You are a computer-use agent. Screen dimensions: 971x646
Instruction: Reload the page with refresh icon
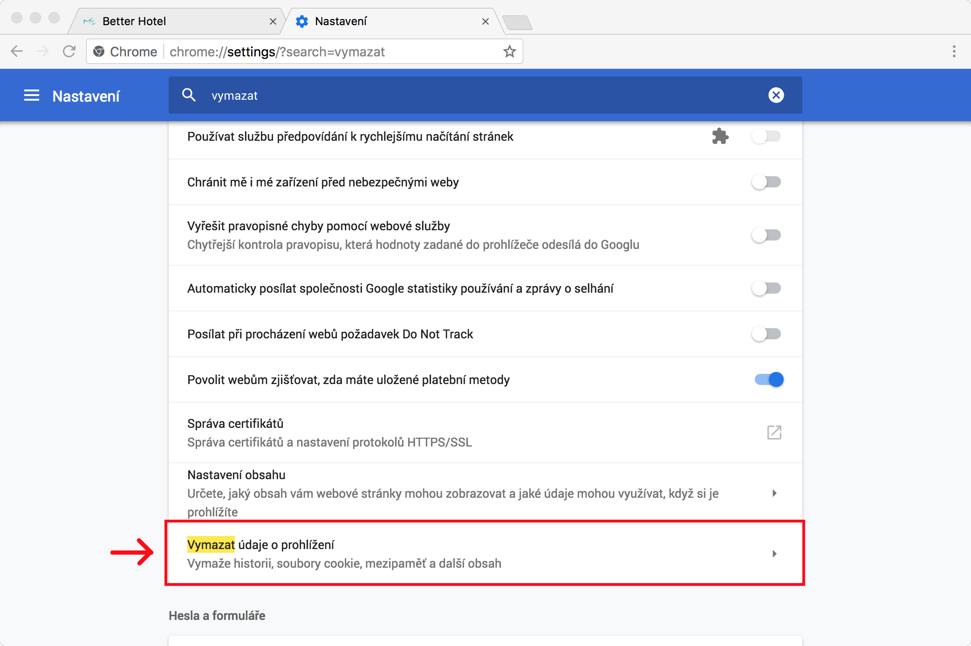coord(69,51)
